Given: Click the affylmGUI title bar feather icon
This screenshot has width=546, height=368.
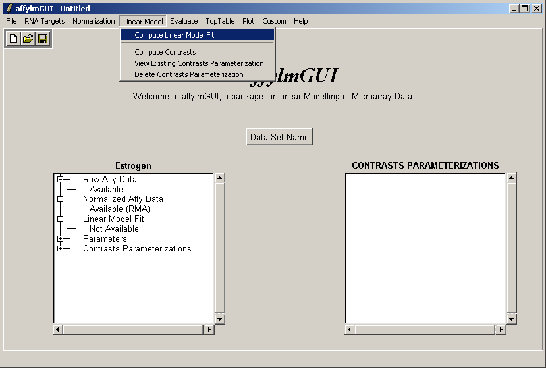Looking at the screenshot, I should point(9,9).
